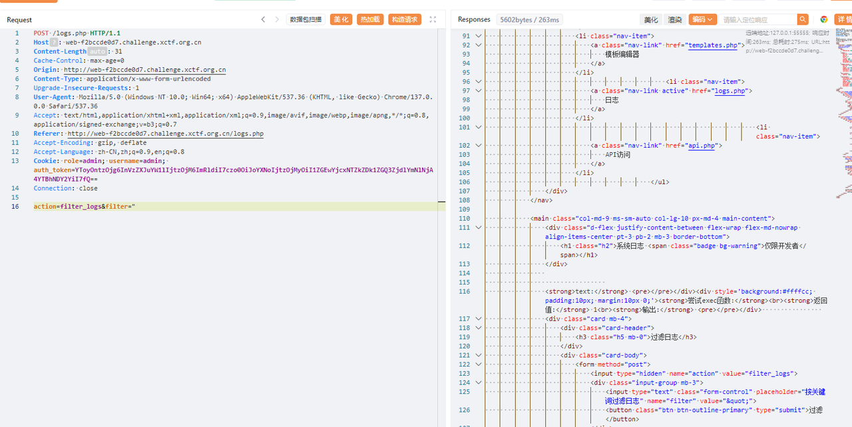Follow the api.php link in the response

point(702,146)
